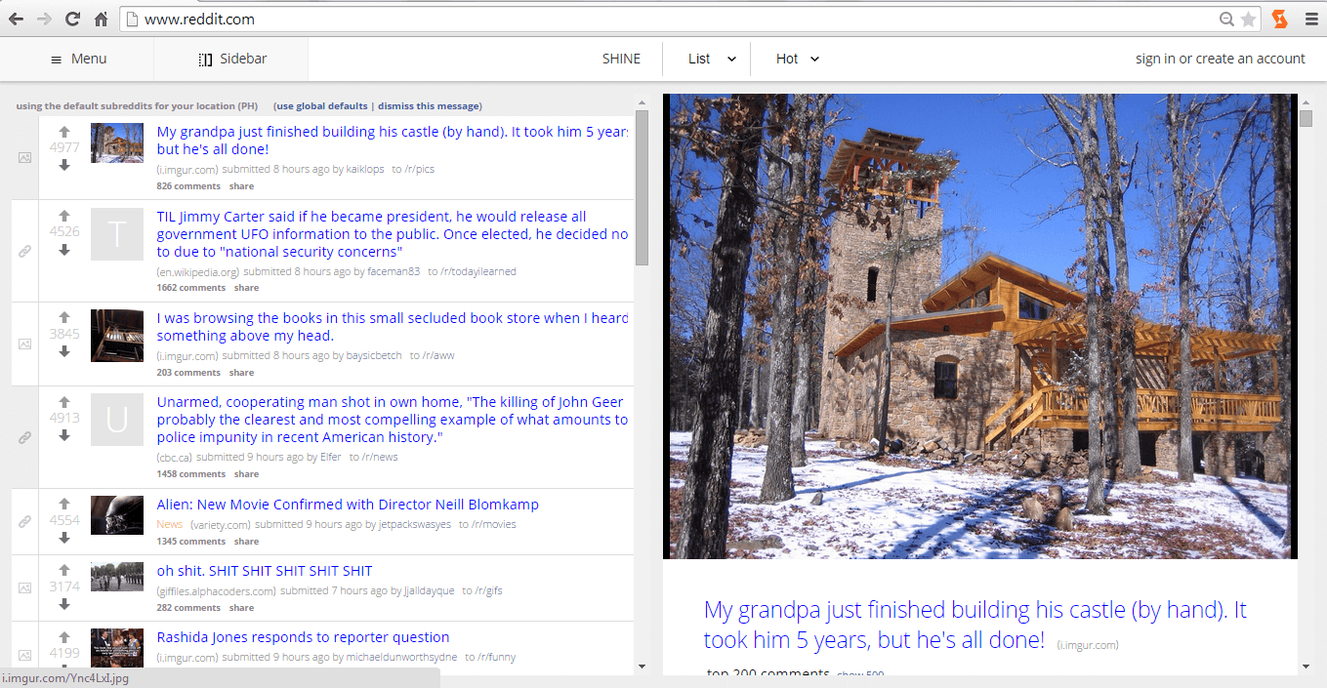The width and height of the screenshot is (1327, 688).
Task: Click the magnifier zoom icon in the address bar
Action: [x=1226, y=19]
